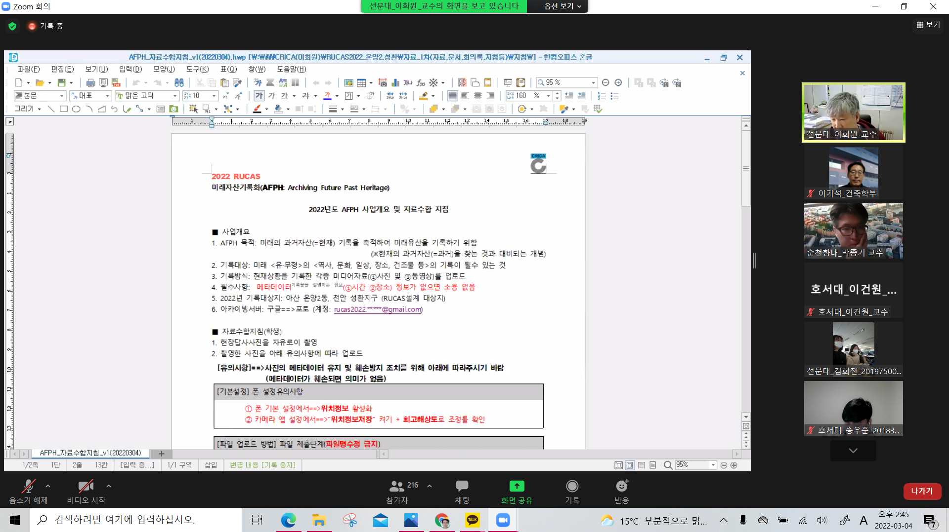Select the 순천향대_박종기 교수 video thumbnail

(853, 231)
